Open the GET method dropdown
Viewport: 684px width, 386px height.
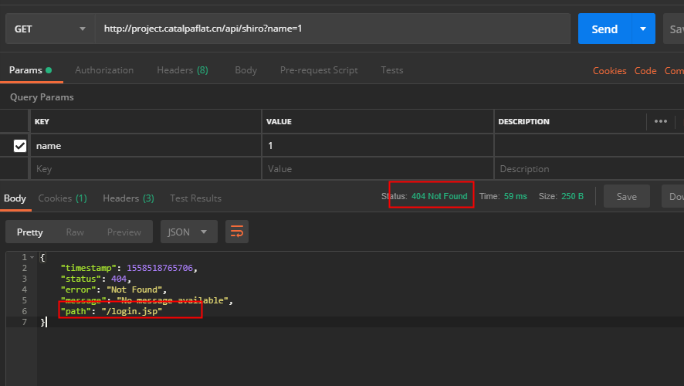[x=49, y=29]
